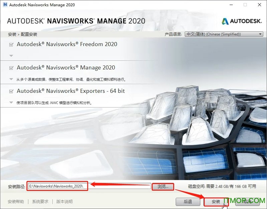View the 系统要求 system requirements
This screenshot has height=209, width=267.
click(40, 202)
